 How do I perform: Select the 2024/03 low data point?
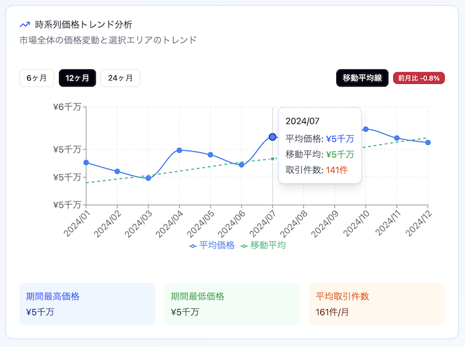(149, 177)
